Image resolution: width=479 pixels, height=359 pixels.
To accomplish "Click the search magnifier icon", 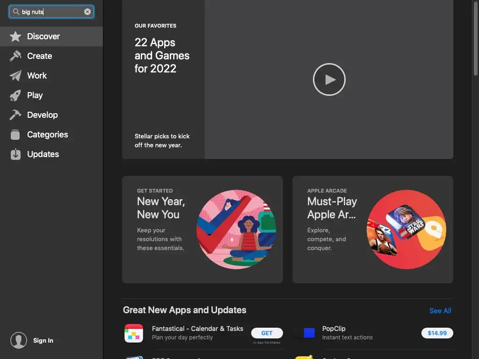I will point(16,12).
